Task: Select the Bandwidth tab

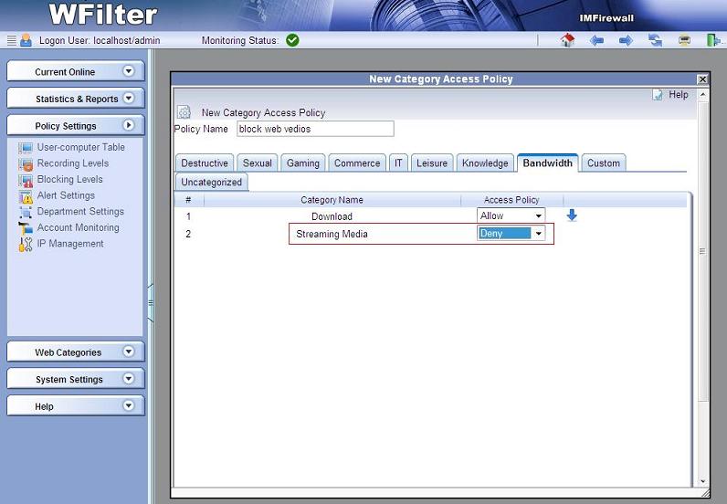Action: (548, 163)
